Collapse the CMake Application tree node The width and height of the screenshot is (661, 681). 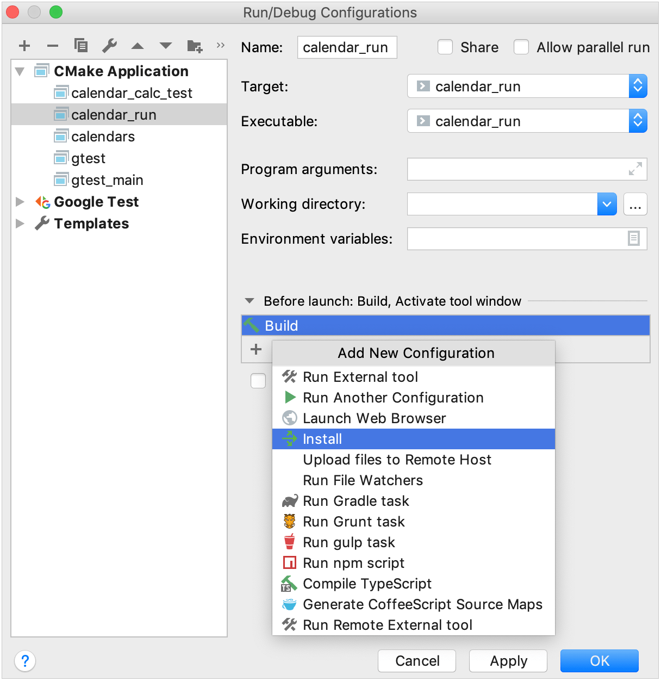coord(20,71)
